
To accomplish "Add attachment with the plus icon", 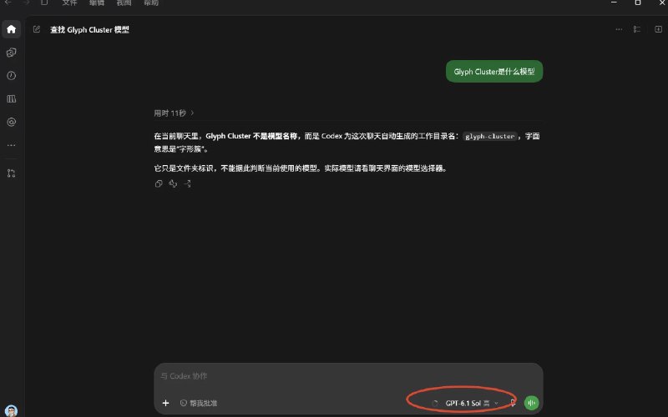I will coord(165,403).
